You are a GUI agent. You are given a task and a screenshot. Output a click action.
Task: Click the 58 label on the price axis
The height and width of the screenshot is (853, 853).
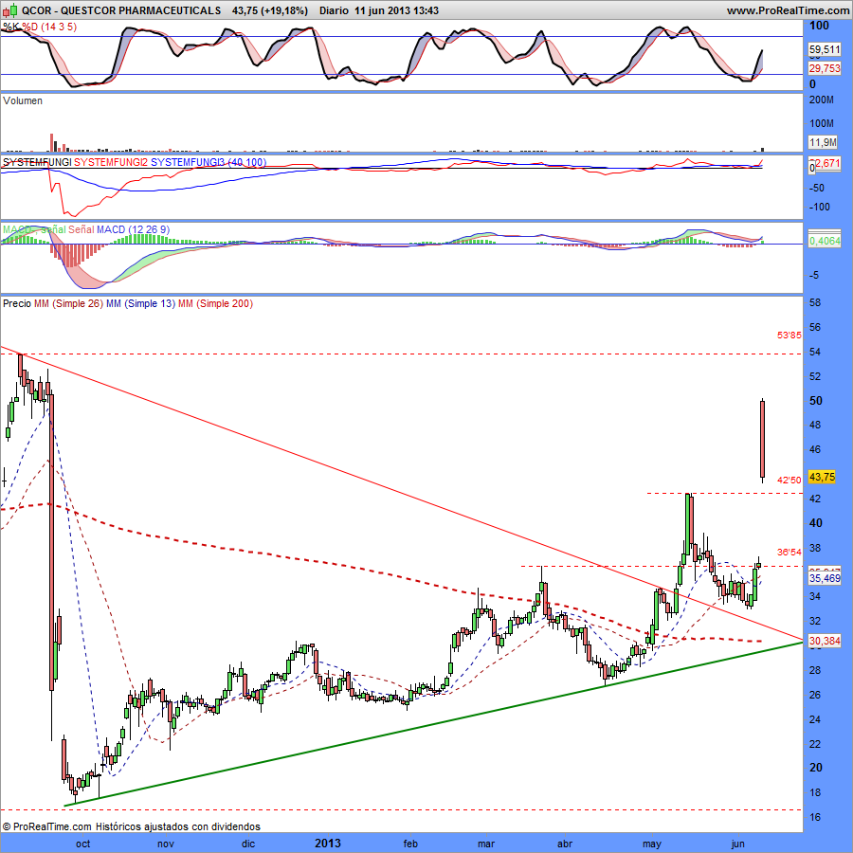(x=815, y=302)
